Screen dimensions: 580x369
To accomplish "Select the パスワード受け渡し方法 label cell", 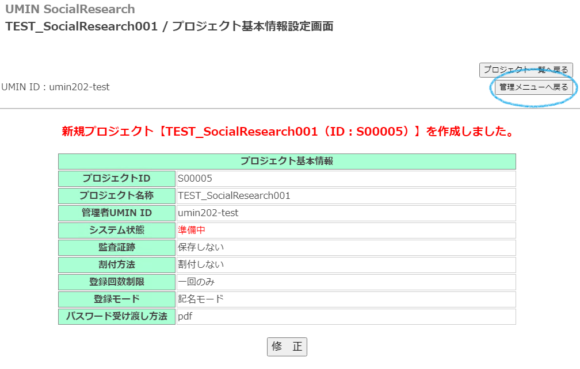I will (116, 317).
